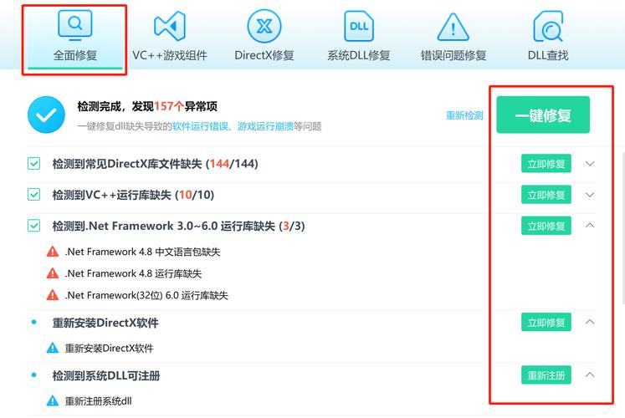Uncheck the VC++运行库缺失 checkbox
Screen dimensions: 625x418
(33, 194)
